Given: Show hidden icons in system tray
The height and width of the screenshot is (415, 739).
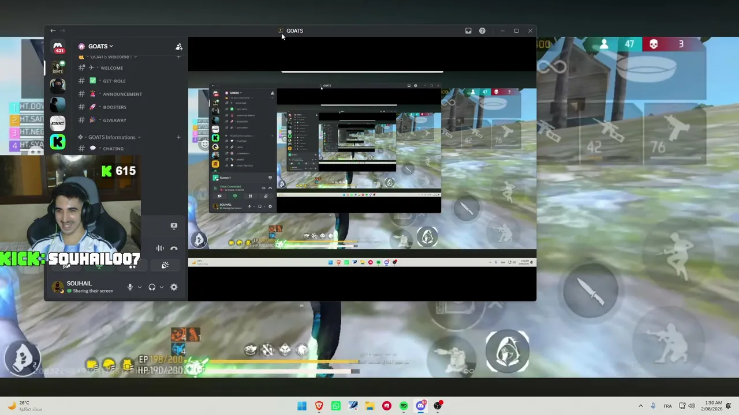Looking at the screenshot, I should [x=640, y=406].
